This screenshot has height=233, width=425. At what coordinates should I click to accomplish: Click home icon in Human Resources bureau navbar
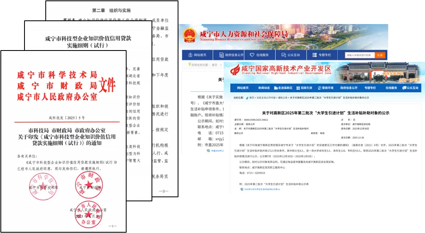tap(190, 55)
